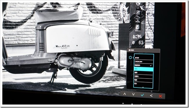Image resolution: width=189 pixels, height=108 pixels.
Task: Click the down arrow navigation key
Action: click(133, 94)
